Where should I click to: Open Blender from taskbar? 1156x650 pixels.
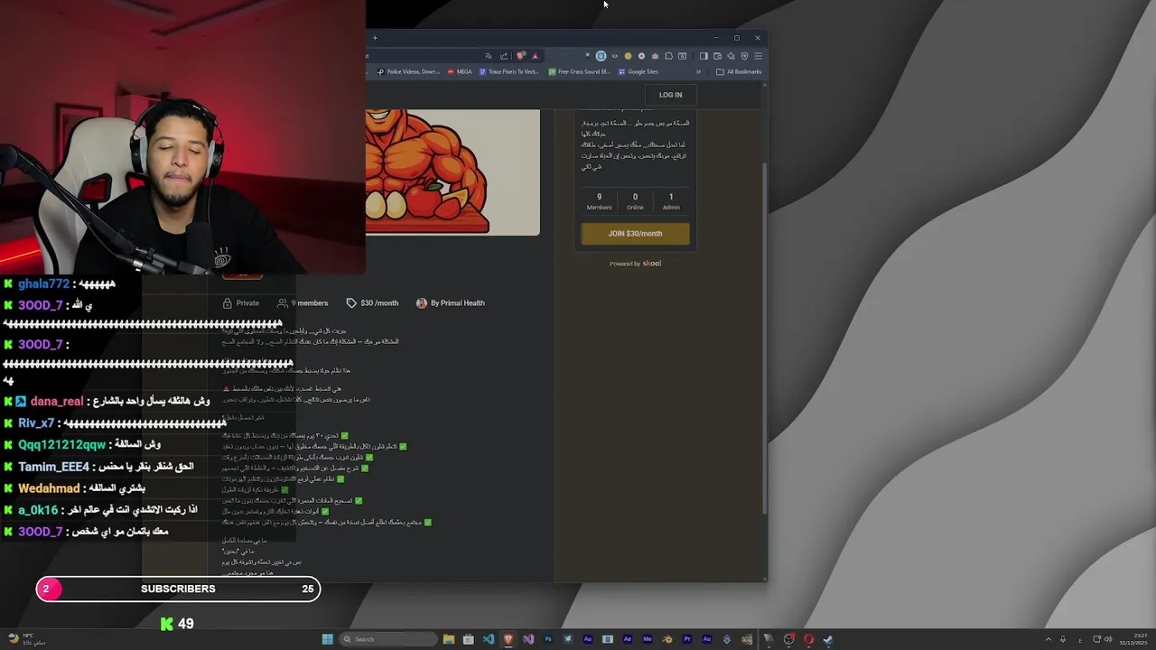point(667,639)
